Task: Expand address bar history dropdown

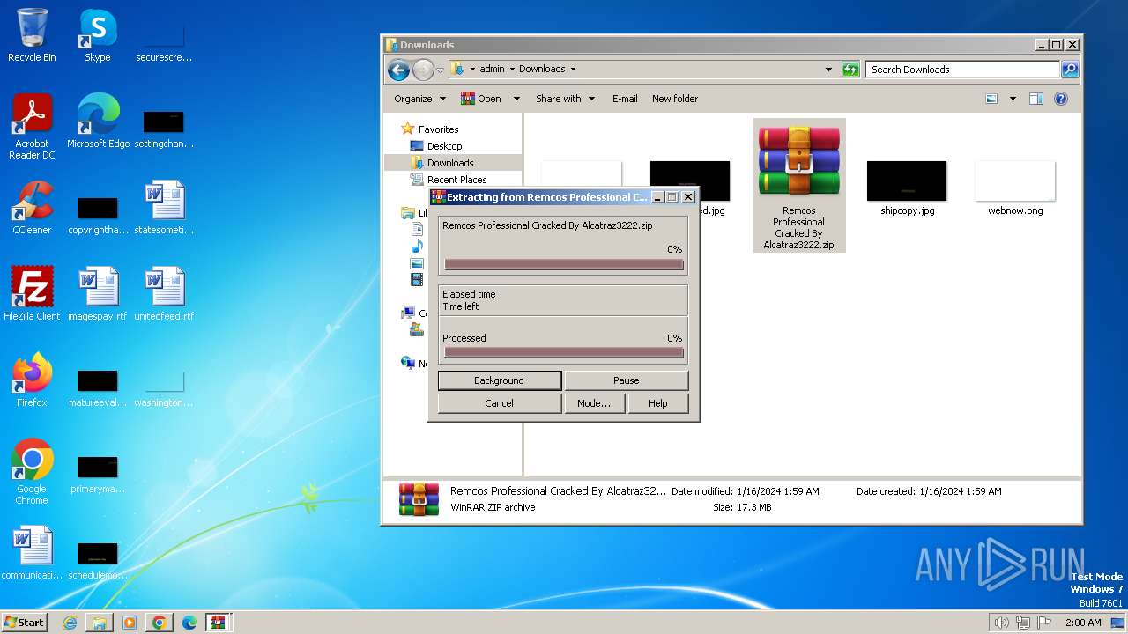Action: click(x=828, y=70)
